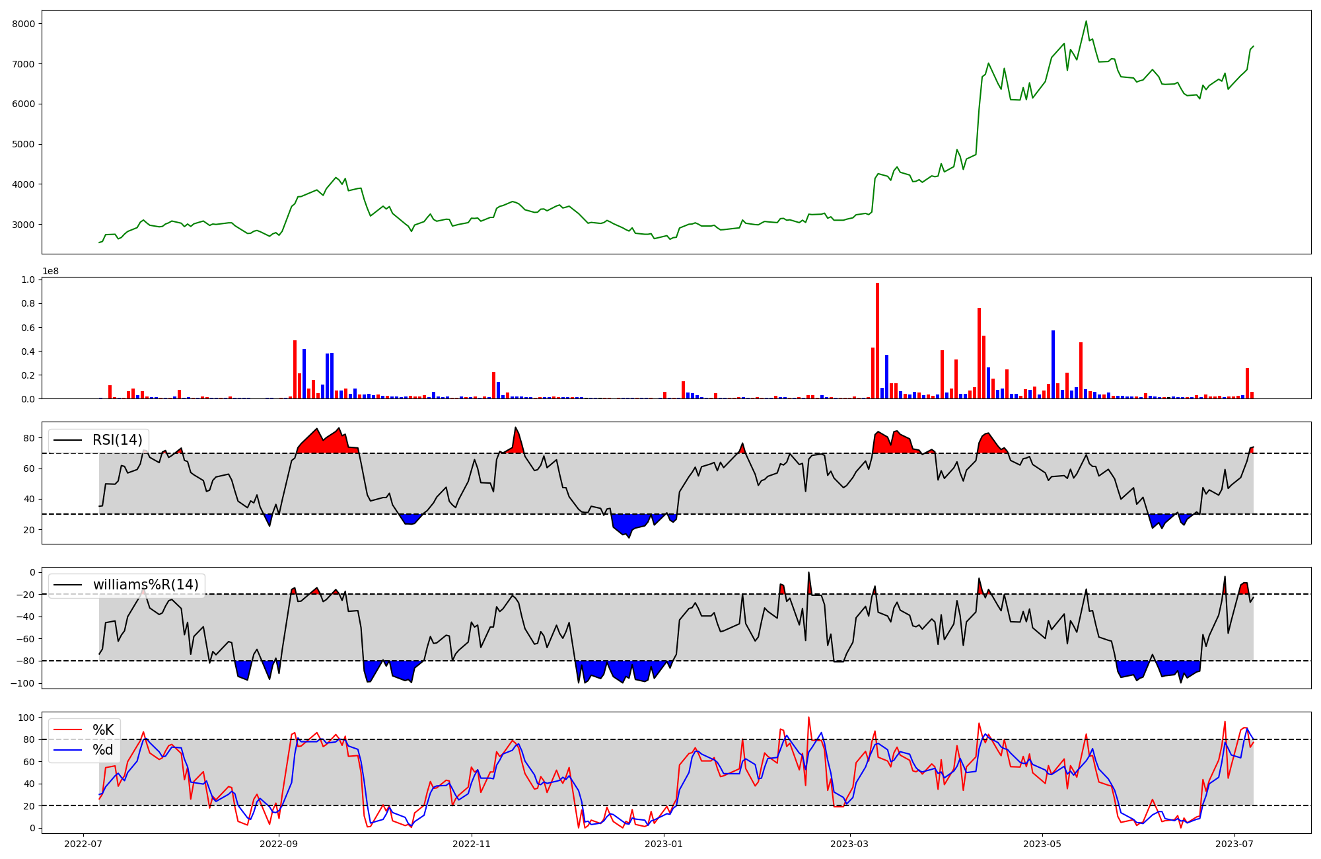Click the 2023-01 x-axis date label
The width and height of the screenshot is (1321, 859).
pyautogui.click(x=664, y=843)
